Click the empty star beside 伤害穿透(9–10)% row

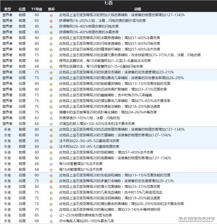pos(51,118)
